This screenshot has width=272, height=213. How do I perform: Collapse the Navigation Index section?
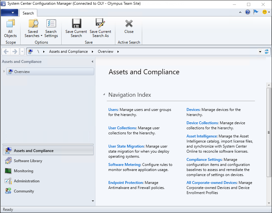(104, 95)
